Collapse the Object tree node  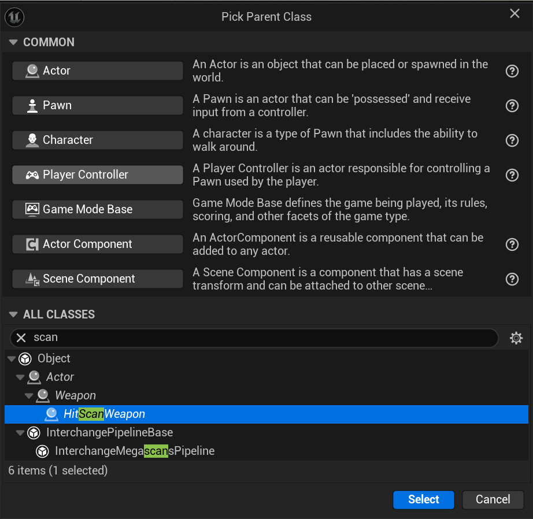(x=12, y=359)
